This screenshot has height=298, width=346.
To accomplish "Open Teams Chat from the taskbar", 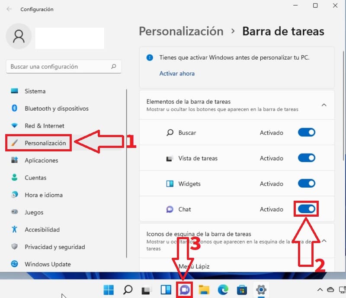I will pyautogui.click(x=185, y=290).
